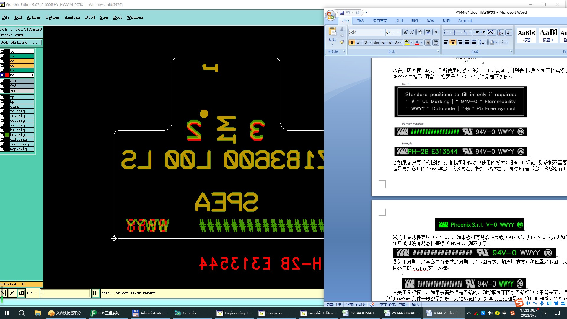The width and height of the screenshot is (567, 319).
Task: Open the File menu in Graphic Editor
Action: 6,17
